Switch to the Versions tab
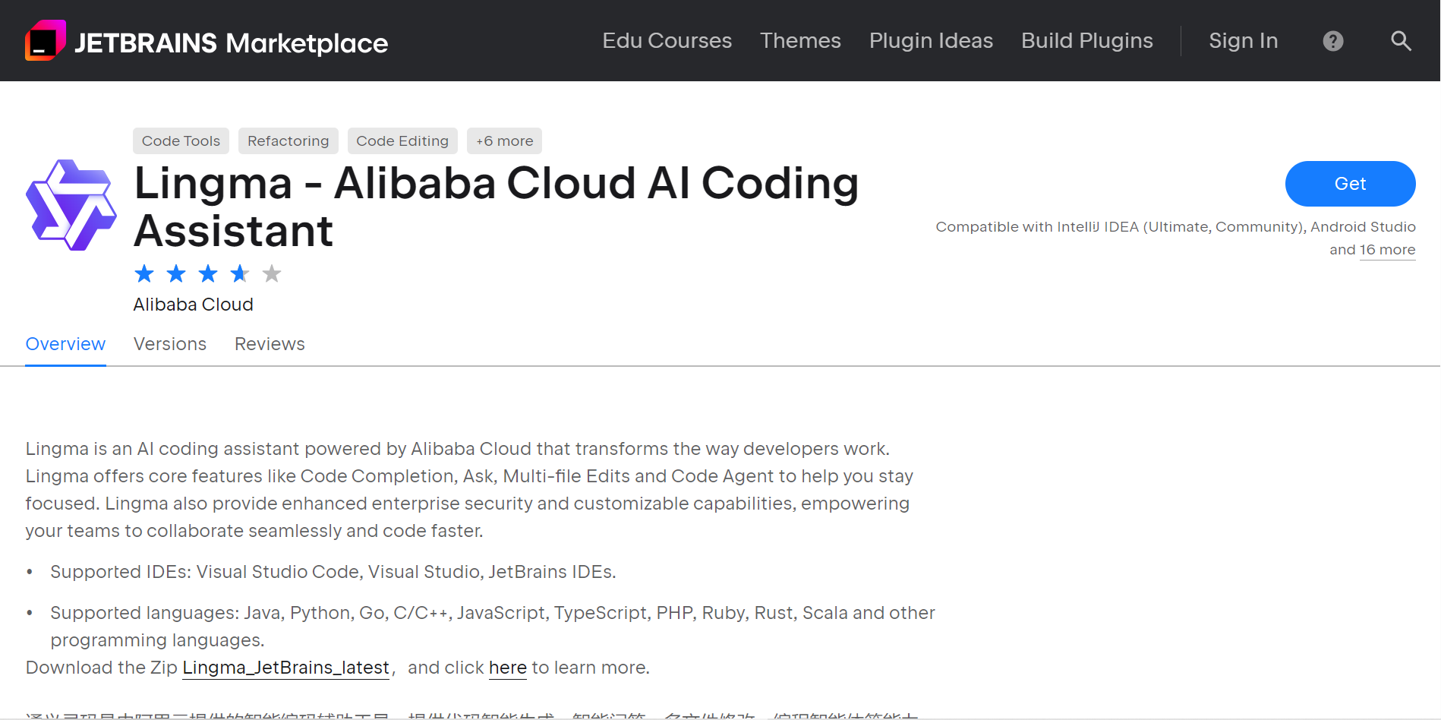The image size is (1441, 720). click(170, 344)
